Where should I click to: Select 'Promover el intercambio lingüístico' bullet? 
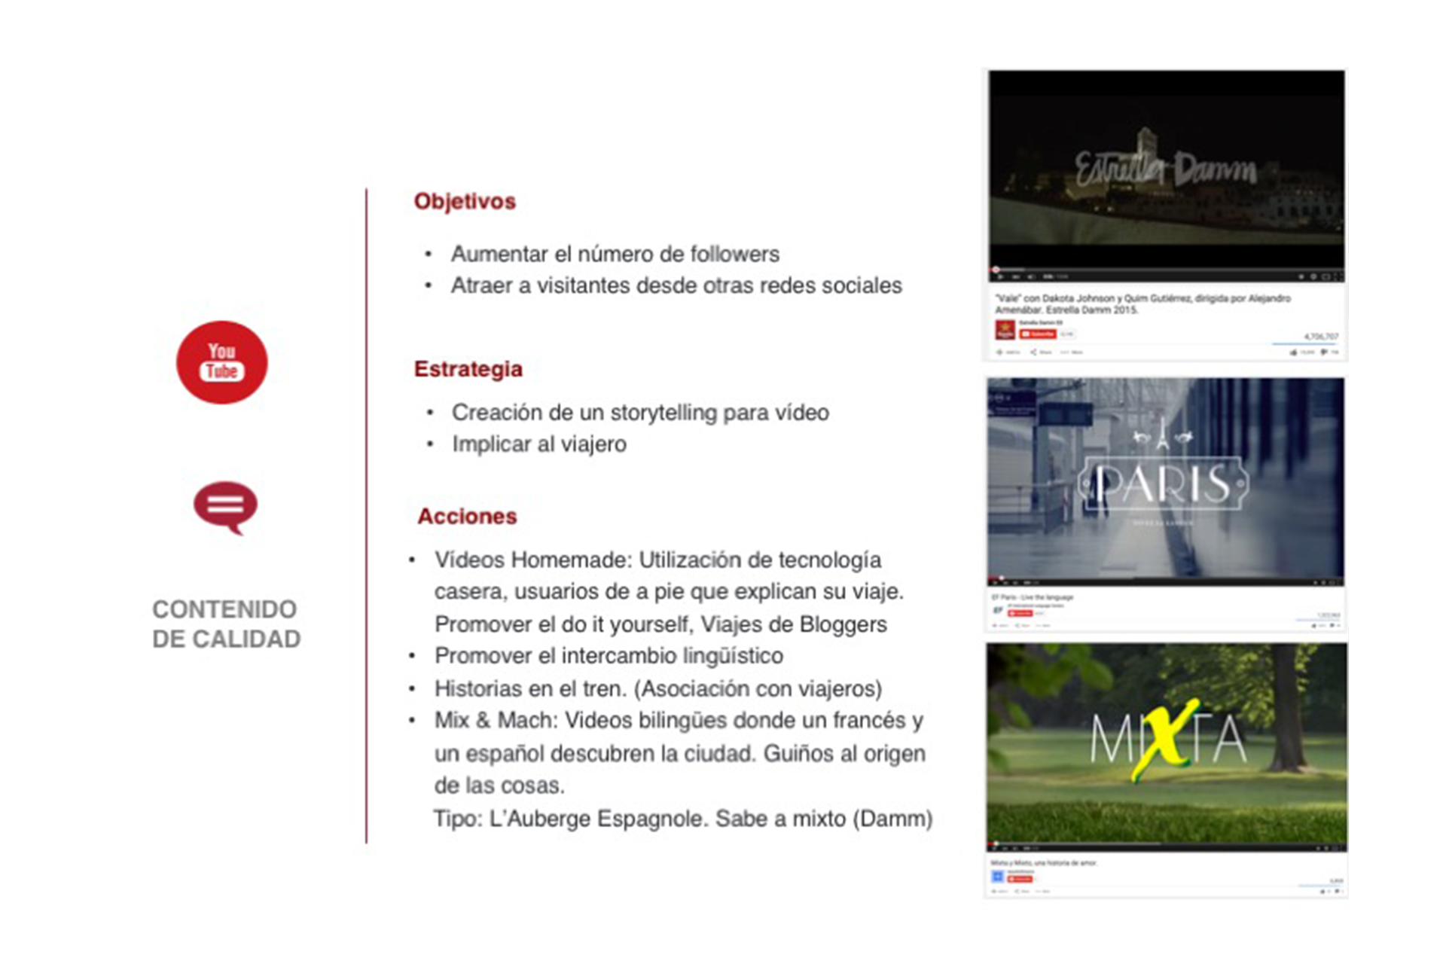609,656
